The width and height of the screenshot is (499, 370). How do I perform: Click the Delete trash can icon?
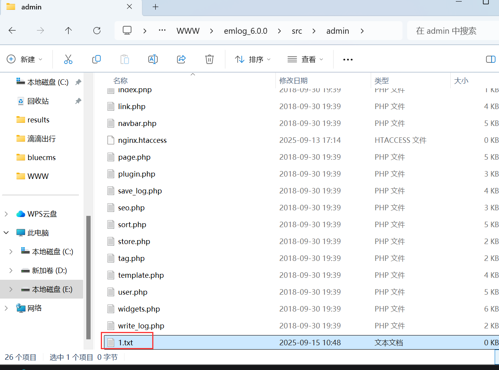pyautogui.click(x=209, y=59)
